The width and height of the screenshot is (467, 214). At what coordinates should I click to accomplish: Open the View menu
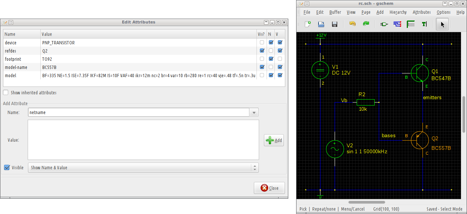tap(351, 12)
